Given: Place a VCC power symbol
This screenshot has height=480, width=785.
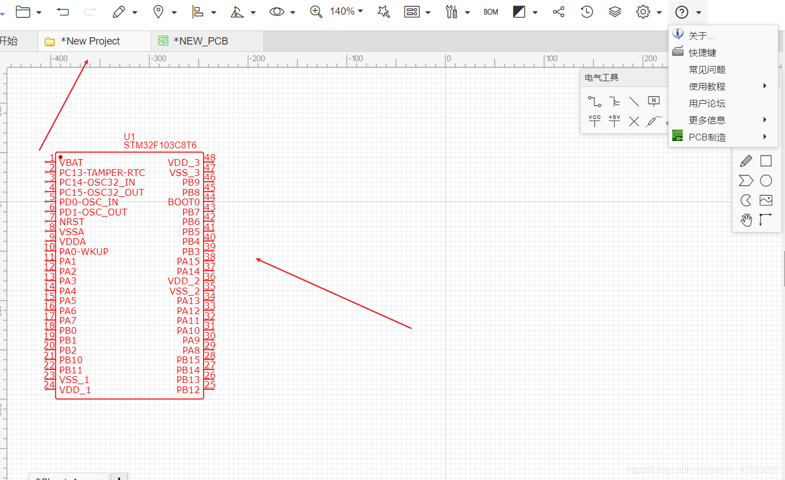Looking at the screenshot, I should point(594,121).
